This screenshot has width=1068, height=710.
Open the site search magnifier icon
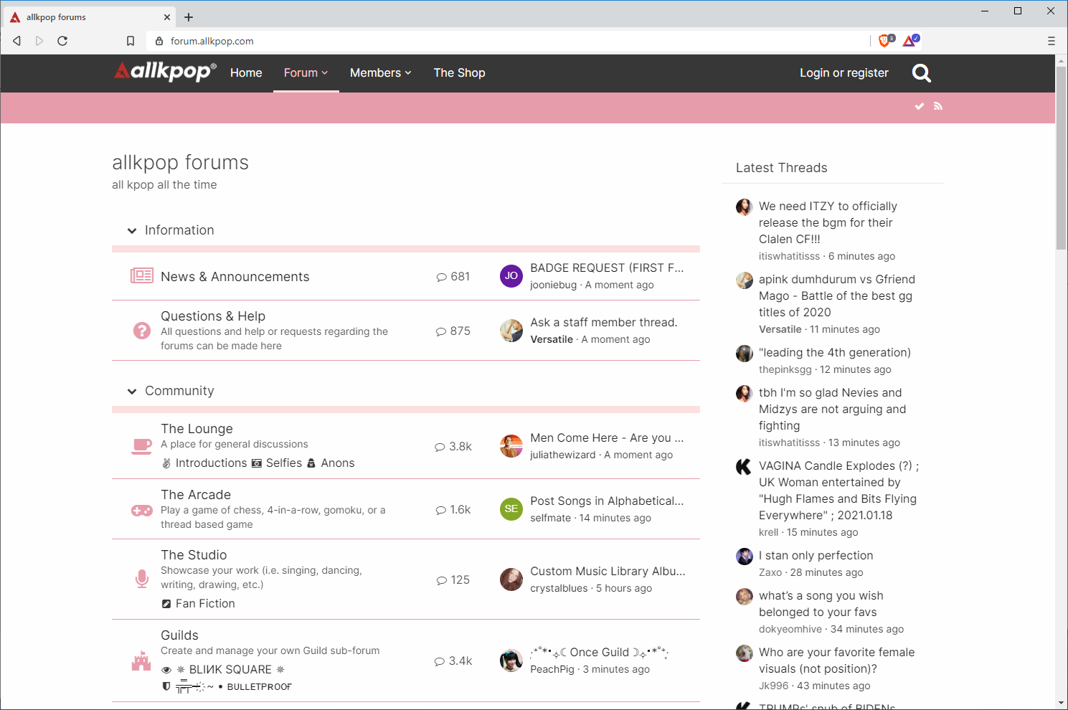click(921, 73)
